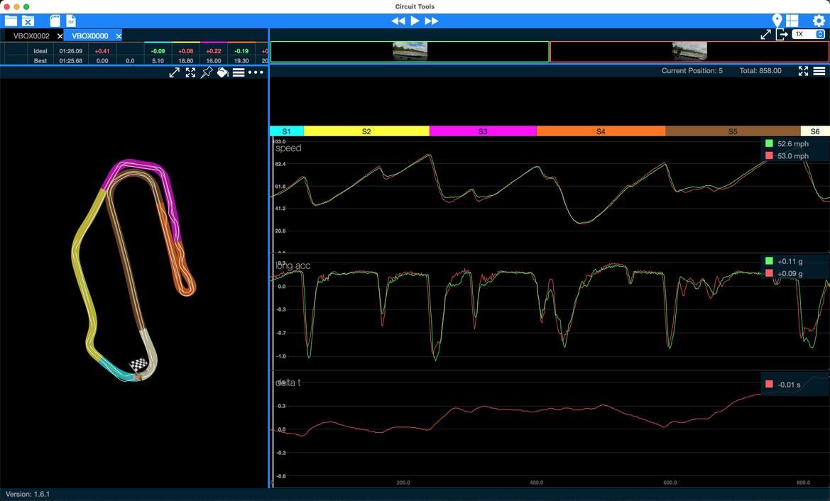Expand the three-dots menu on map panel

pyautogui.click(x=256, y=72)
